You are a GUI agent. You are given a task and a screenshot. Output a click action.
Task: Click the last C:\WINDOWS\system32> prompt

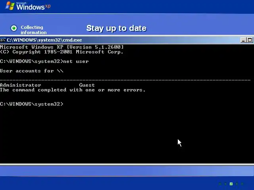pos(32,104)
